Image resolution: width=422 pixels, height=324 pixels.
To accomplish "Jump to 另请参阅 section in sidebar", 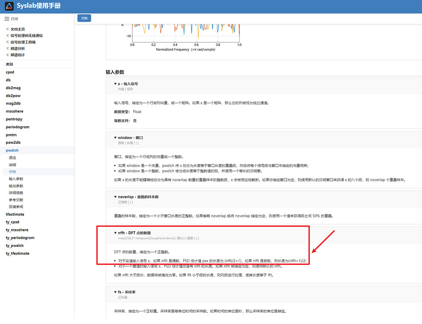I will (16, 207).
